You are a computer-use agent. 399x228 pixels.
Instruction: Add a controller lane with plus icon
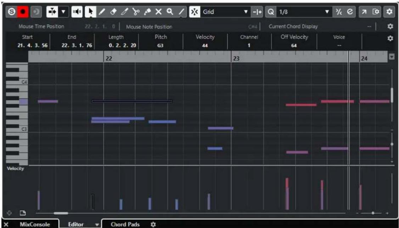[9, 213]
